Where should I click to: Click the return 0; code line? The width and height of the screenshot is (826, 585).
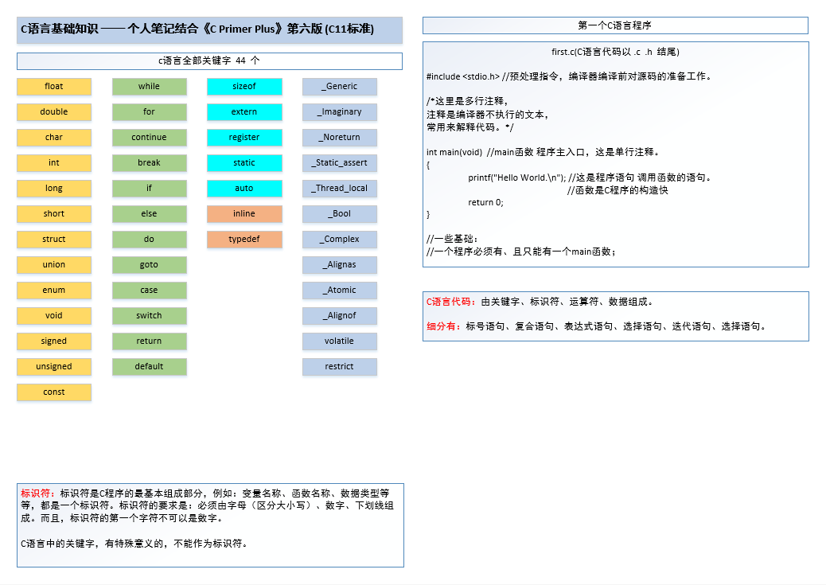(485, 202)
